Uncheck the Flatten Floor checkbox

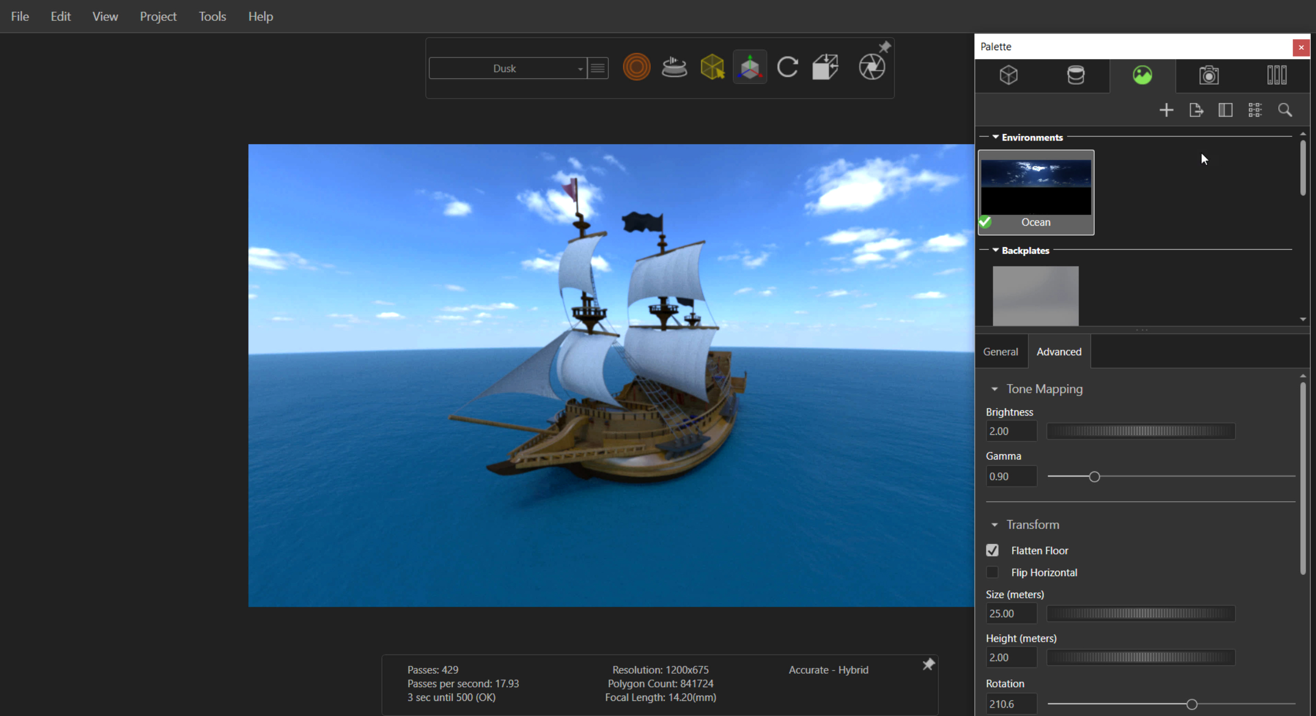click(992, 550)
